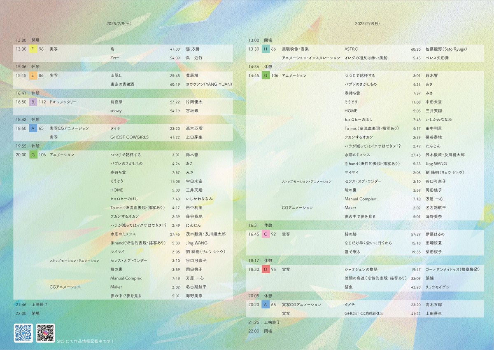Click director name ゴーァサンメイドゥォ(格桑梅朵)
Viewport: 494px width, 350px height.
pos(453,269)
